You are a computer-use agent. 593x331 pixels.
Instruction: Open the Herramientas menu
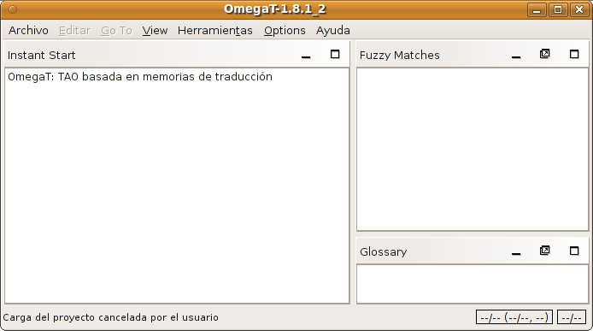tap(214, 30)
